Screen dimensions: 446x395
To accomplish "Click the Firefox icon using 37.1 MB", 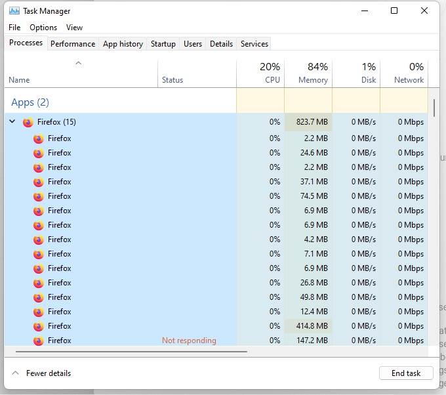I will pyautogui.click(x=38, y=182).
